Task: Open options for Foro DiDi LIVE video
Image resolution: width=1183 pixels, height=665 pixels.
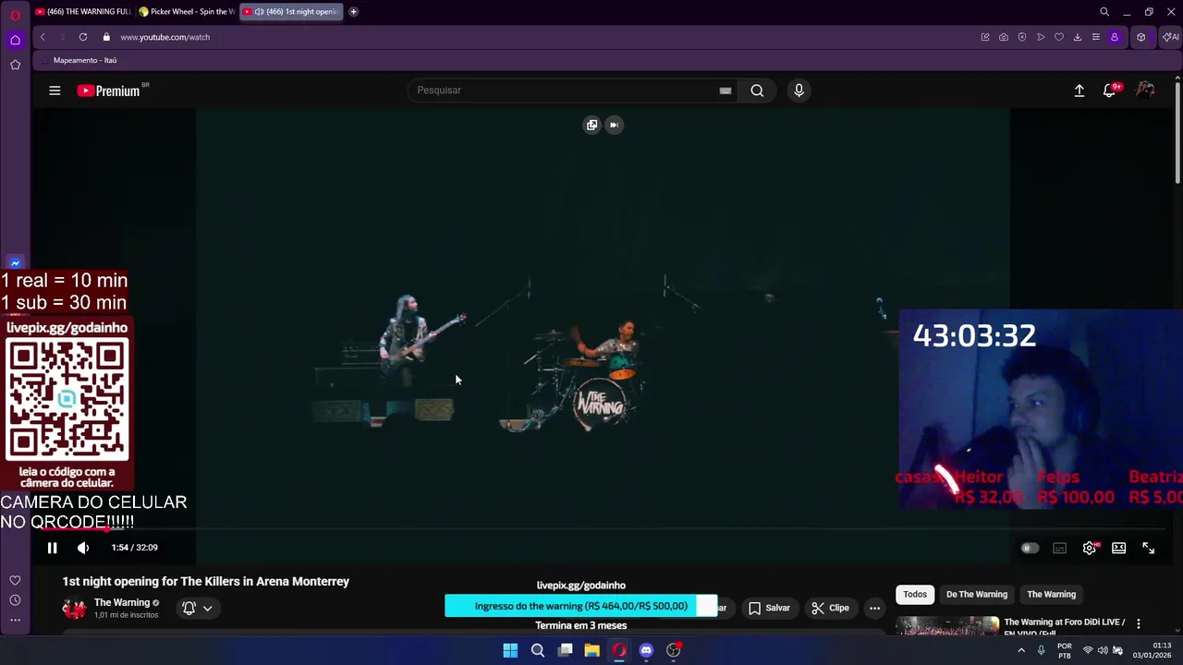Action: pos(1139,624)
